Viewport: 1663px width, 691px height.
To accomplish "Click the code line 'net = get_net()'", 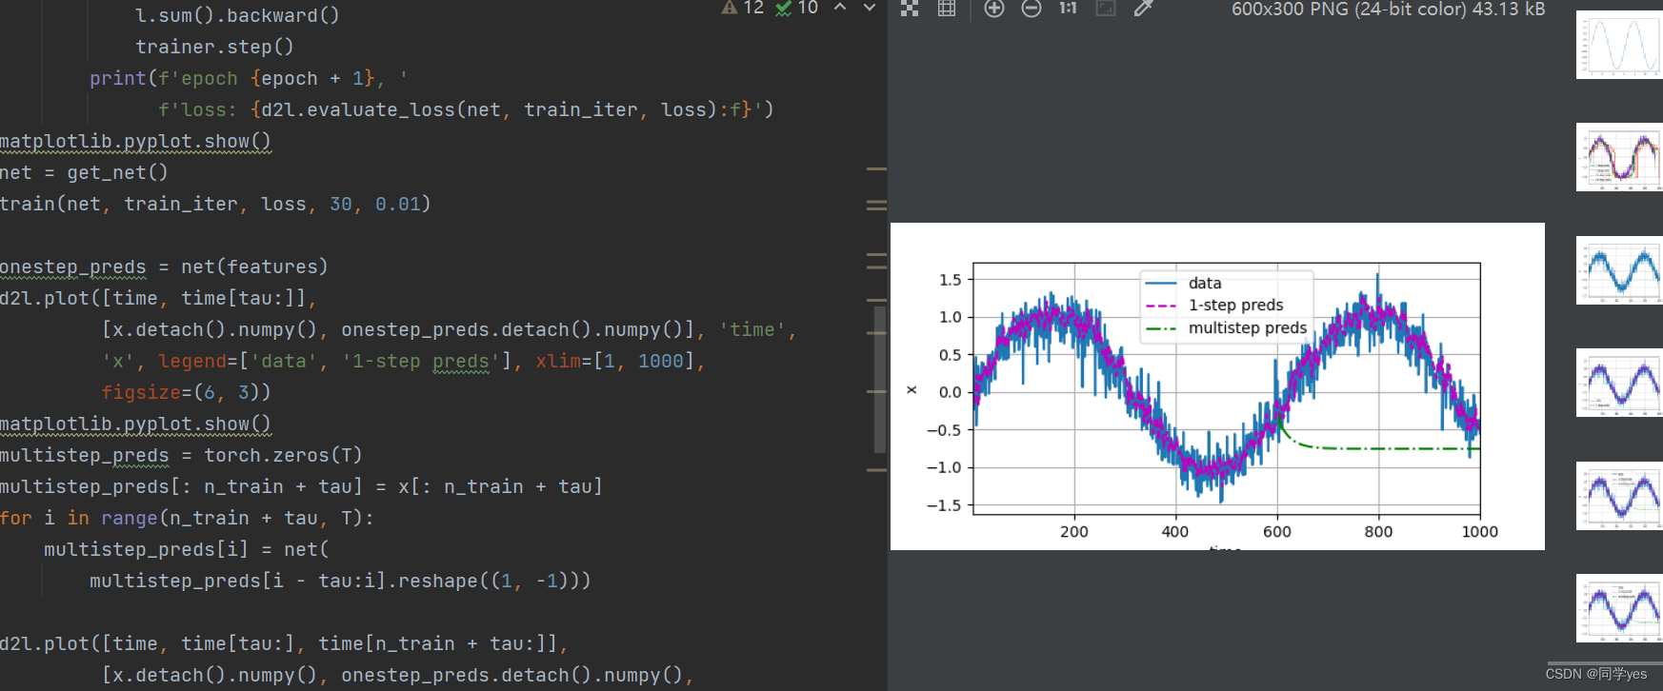I will click(x=84, y=172).
